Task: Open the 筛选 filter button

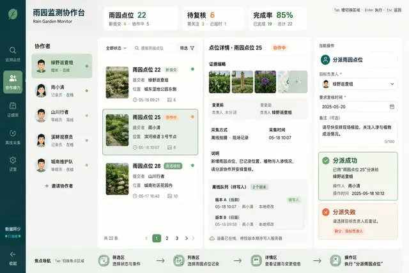Action: pos(187,48)
